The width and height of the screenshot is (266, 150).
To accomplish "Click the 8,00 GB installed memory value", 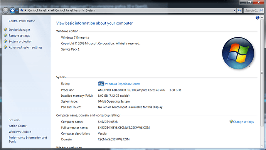I will tap(113, 96).
